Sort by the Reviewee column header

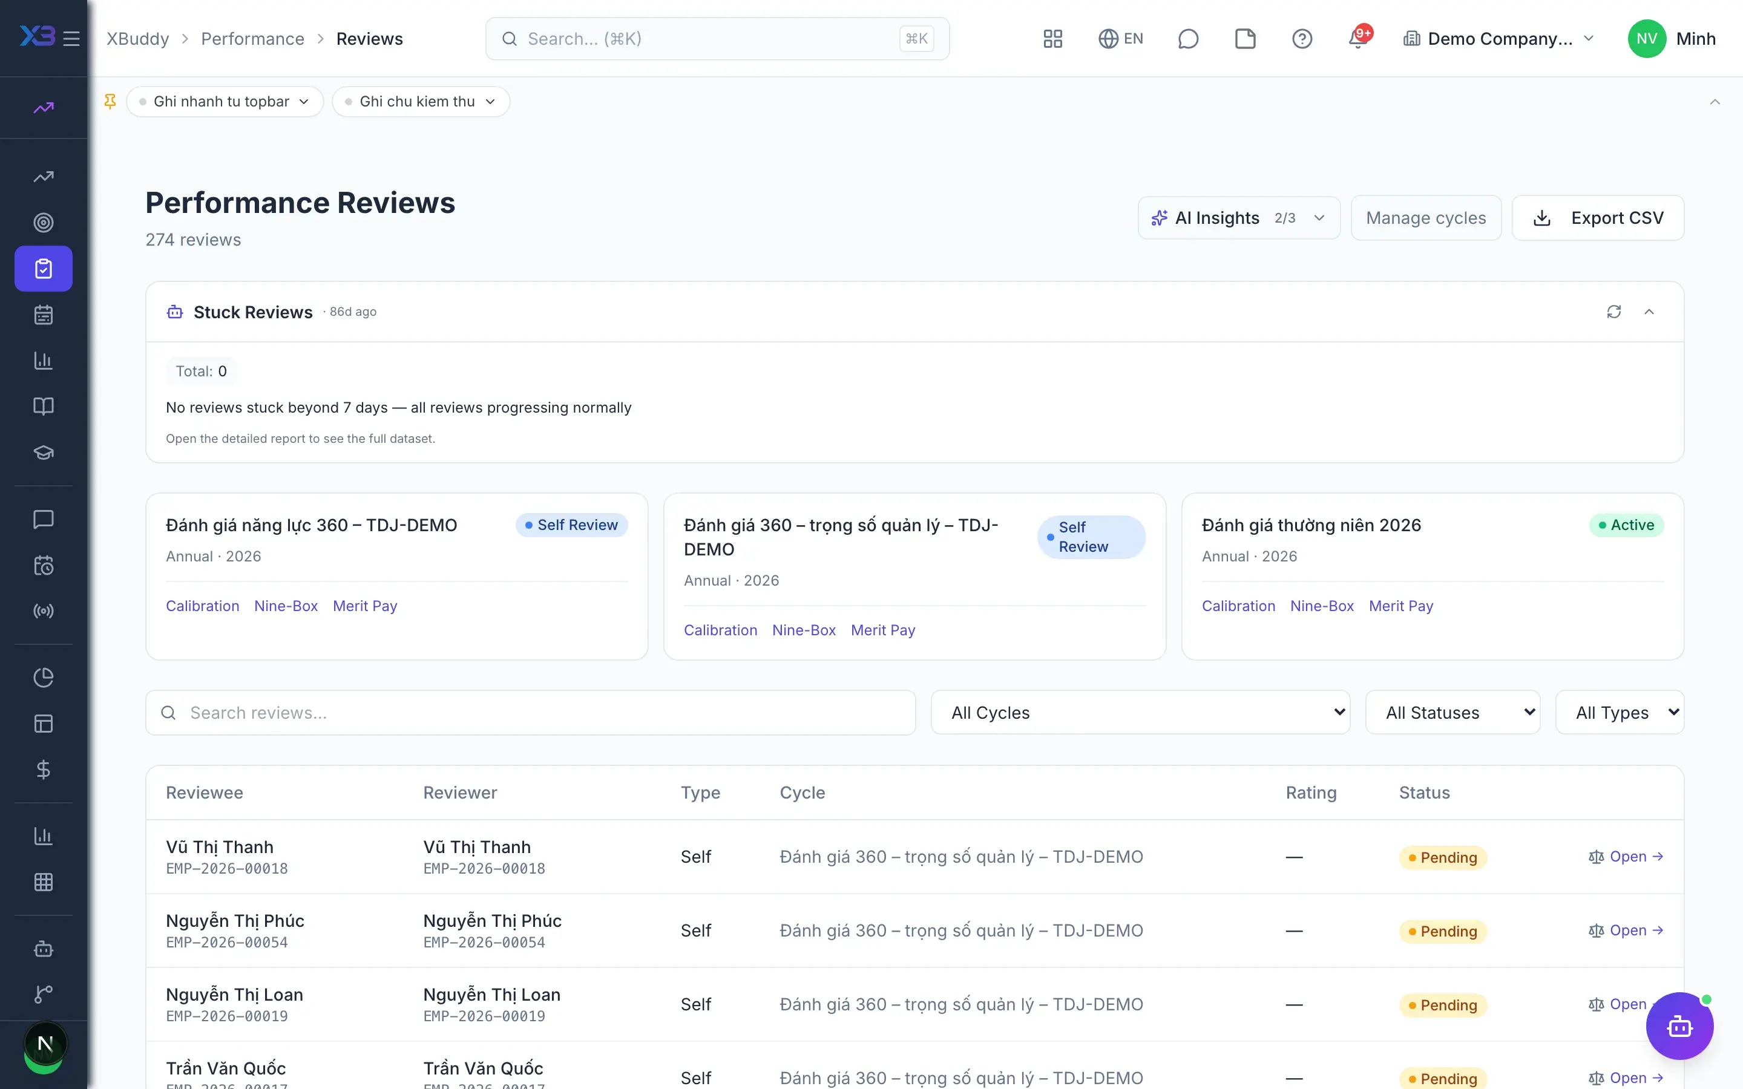click(x=205, y=793)
